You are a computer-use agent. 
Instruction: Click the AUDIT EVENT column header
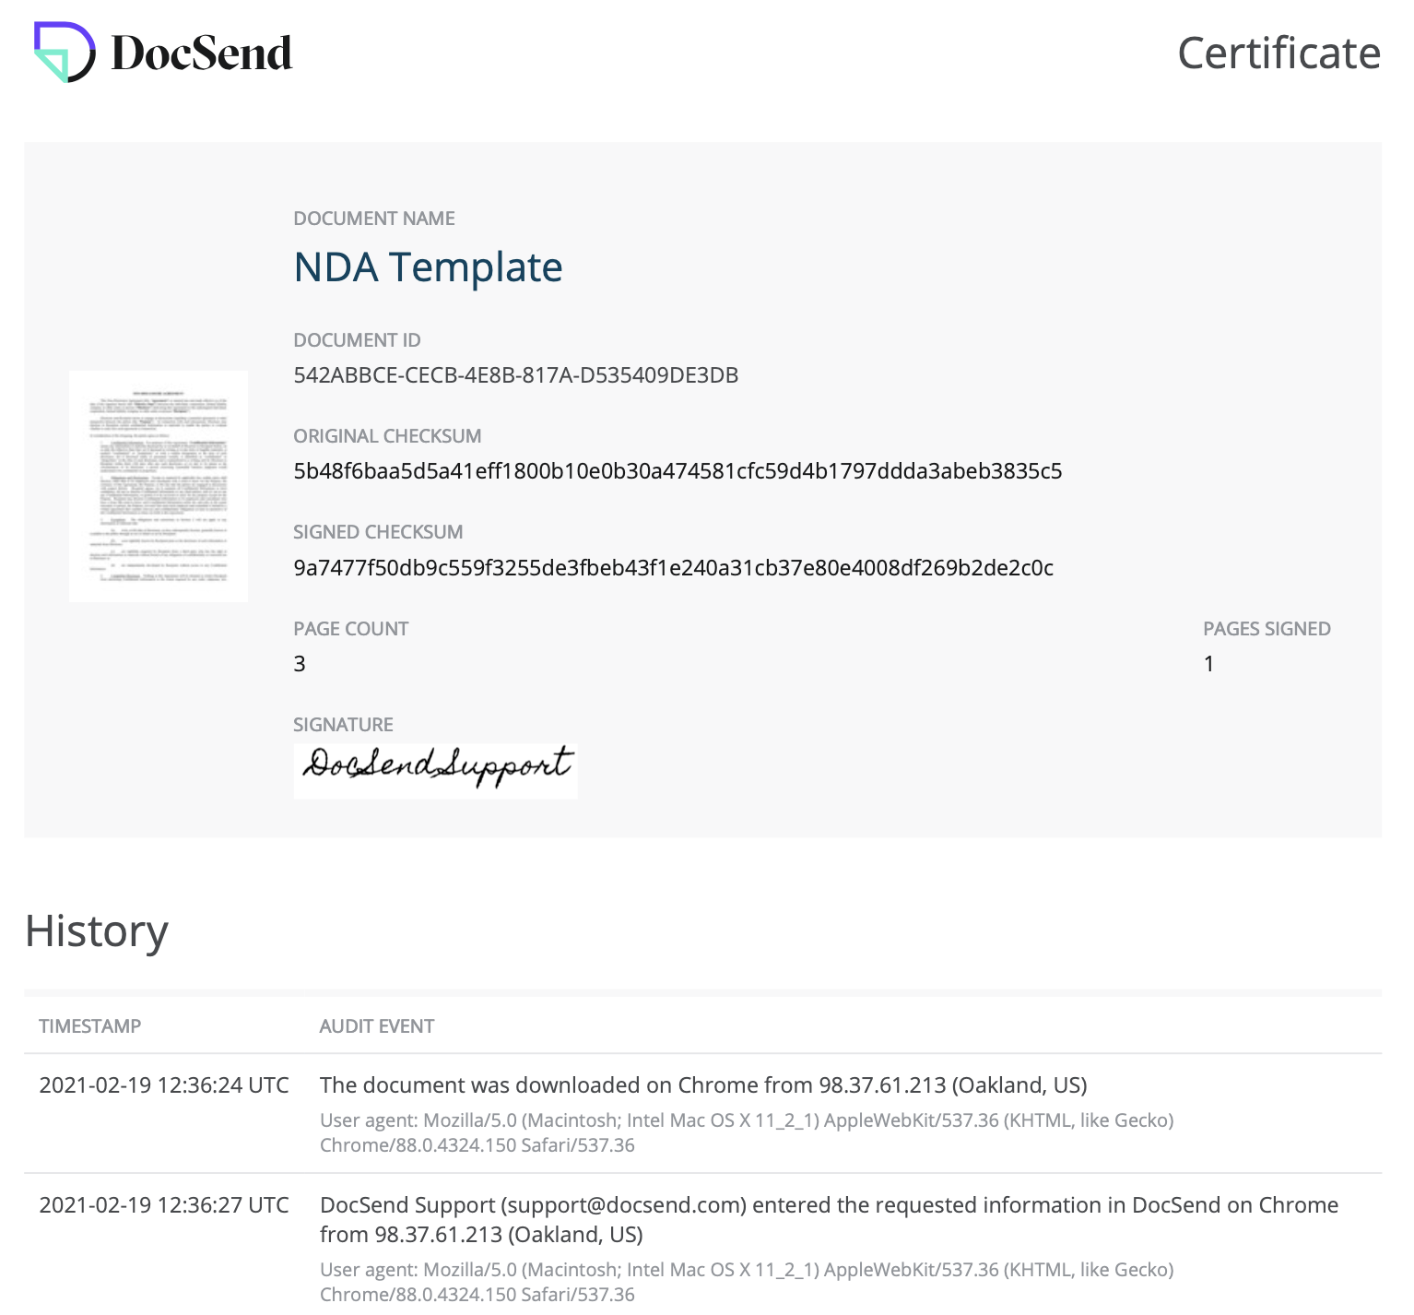coord(376,1026)
